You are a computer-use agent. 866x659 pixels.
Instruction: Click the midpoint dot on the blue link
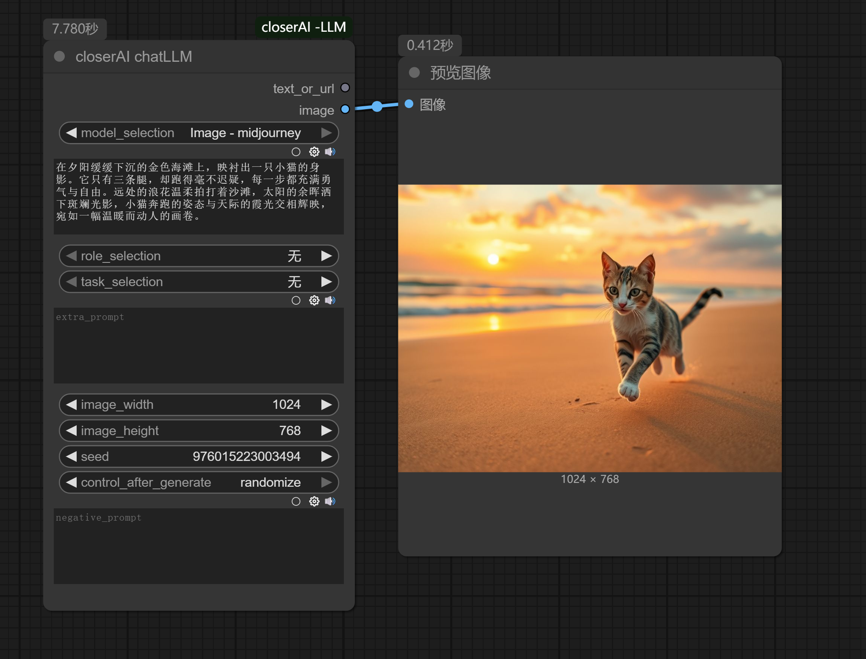pos(377,106)
